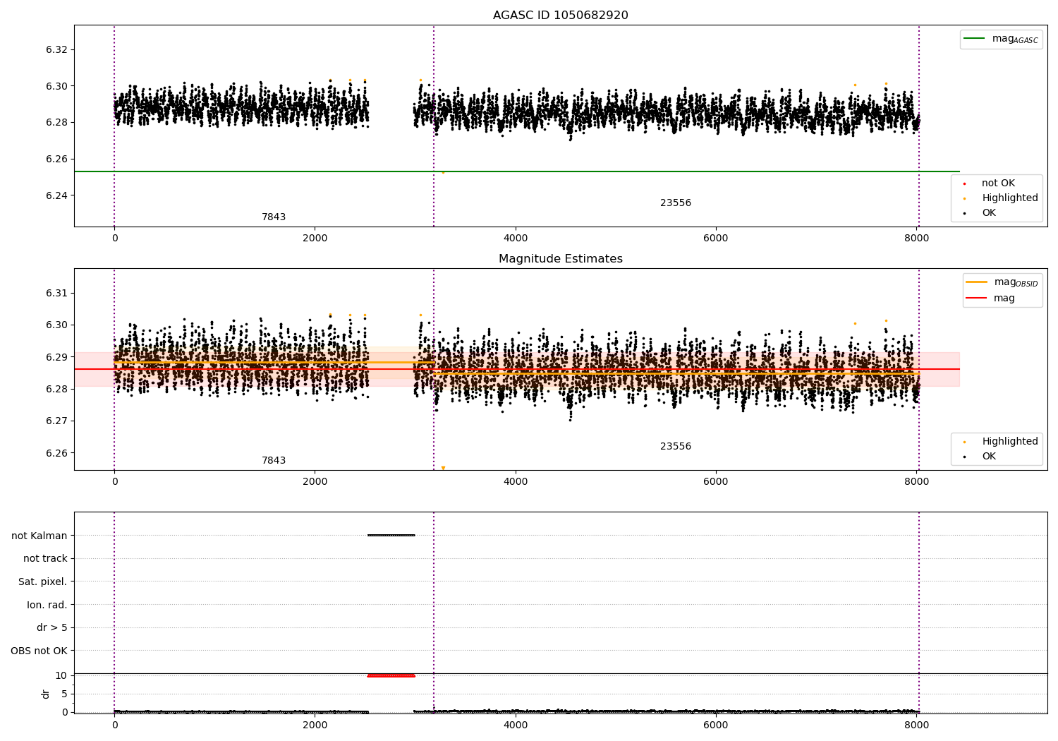The image size is (1058, 741).
Task: Click the '6000' x-axis tick of middle plot
Action: [716, 481]
